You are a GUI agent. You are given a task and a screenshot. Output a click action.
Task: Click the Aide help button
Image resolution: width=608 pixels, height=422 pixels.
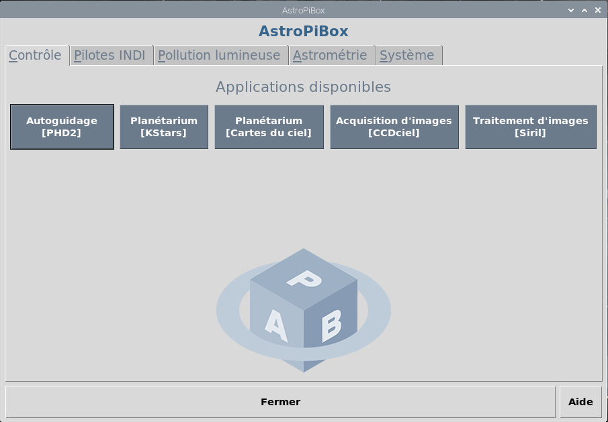[580, 402]
